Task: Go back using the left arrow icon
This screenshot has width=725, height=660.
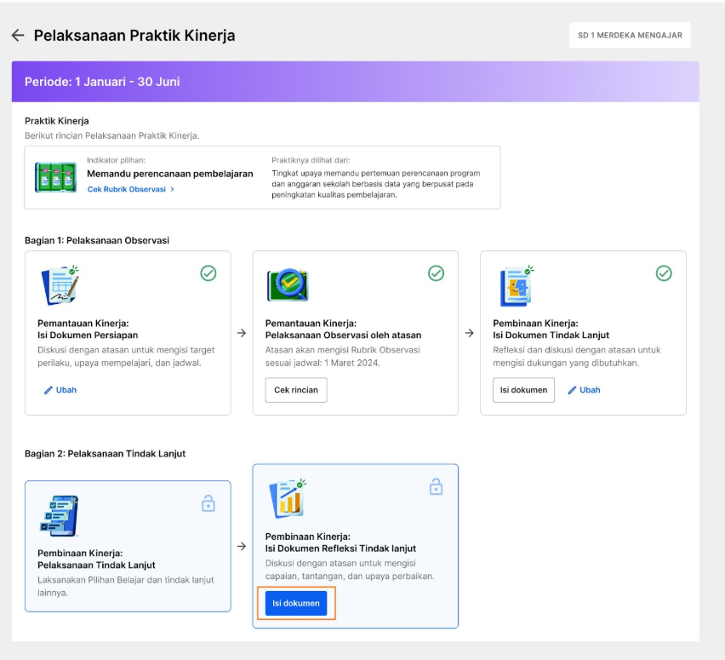Action: (18, 35)
